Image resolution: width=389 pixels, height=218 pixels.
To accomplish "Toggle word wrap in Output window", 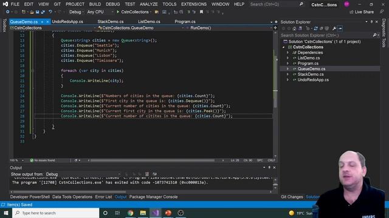I will pos(154,174).
